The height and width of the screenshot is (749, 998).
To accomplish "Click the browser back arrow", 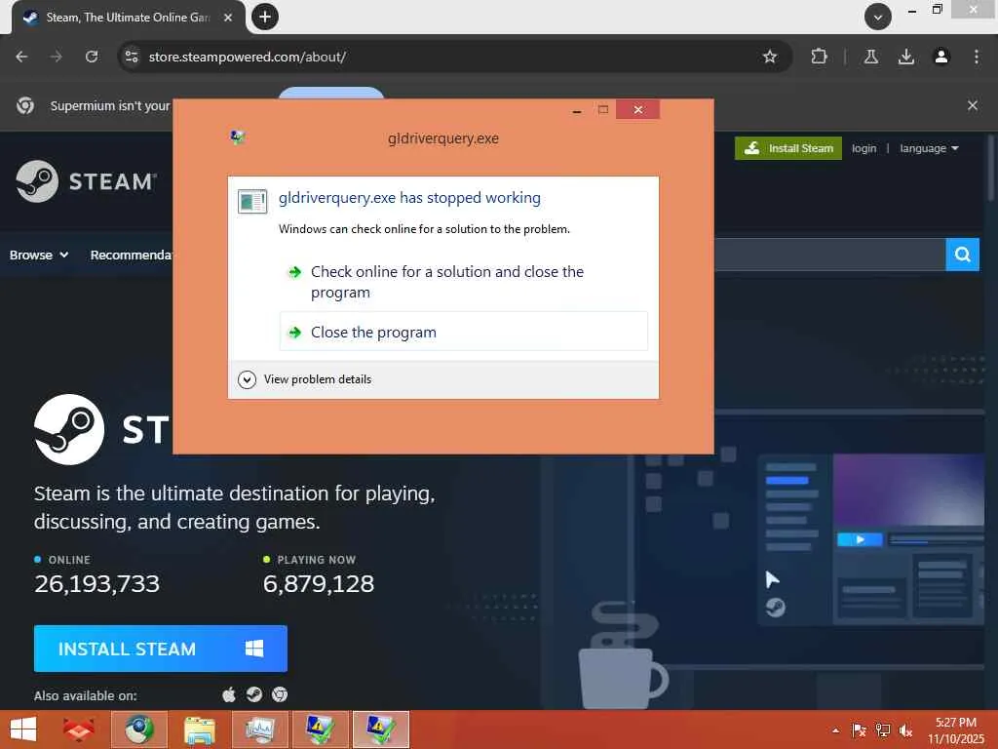I will (21, 57).
